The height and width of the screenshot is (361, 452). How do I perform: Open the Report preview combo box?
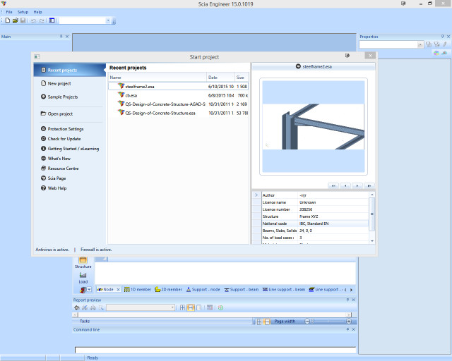coord(141,307)
